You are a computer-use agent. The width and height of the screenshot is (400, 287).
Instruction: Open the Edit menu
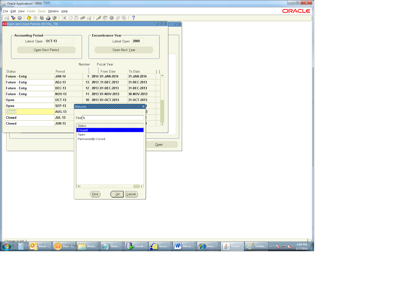point(13,11)
